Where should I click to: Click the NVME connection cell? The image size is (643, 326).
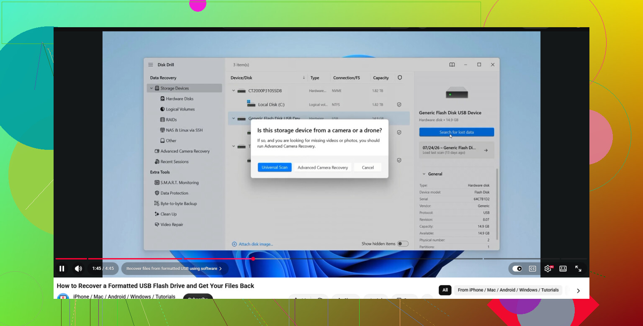(x=337, y=91)
